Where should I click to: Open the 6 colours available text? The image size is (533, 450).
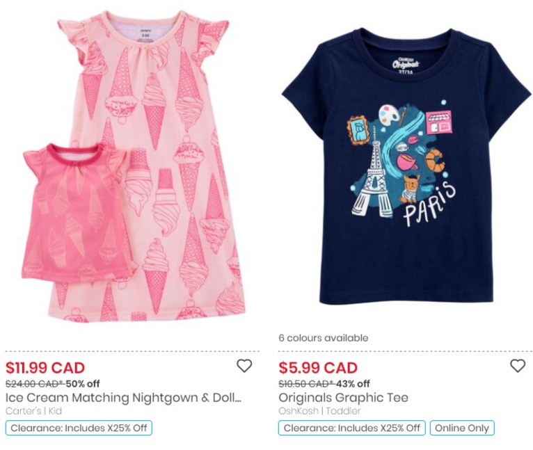tap(324, 338)
